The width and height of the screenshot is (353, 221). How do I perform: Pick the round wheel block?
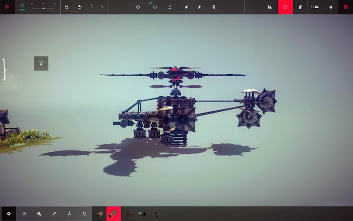coord(128,213)
